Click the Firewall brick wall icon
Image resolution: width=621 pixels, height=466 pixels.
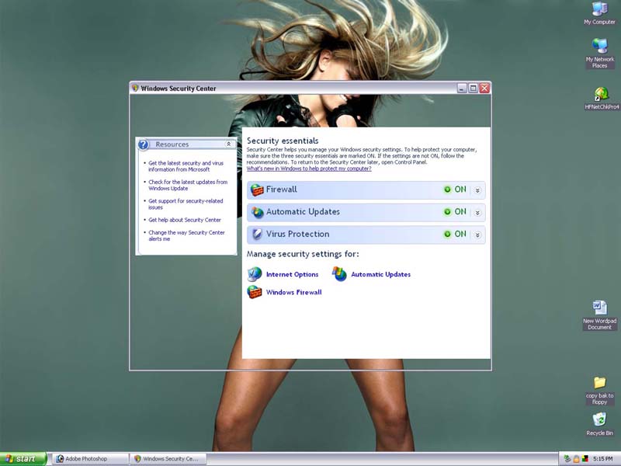click(257, 190)
